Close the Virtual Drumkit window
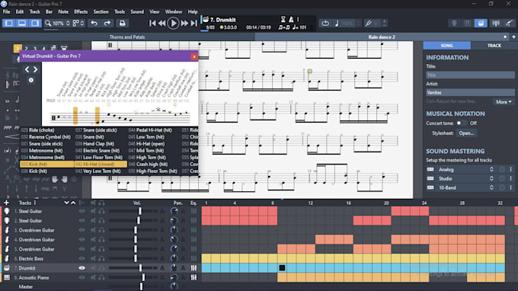The image size is (518, 291). (194, 57)
